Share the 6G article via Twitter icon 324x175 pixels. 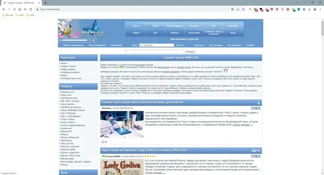click(x=252, y=108)
